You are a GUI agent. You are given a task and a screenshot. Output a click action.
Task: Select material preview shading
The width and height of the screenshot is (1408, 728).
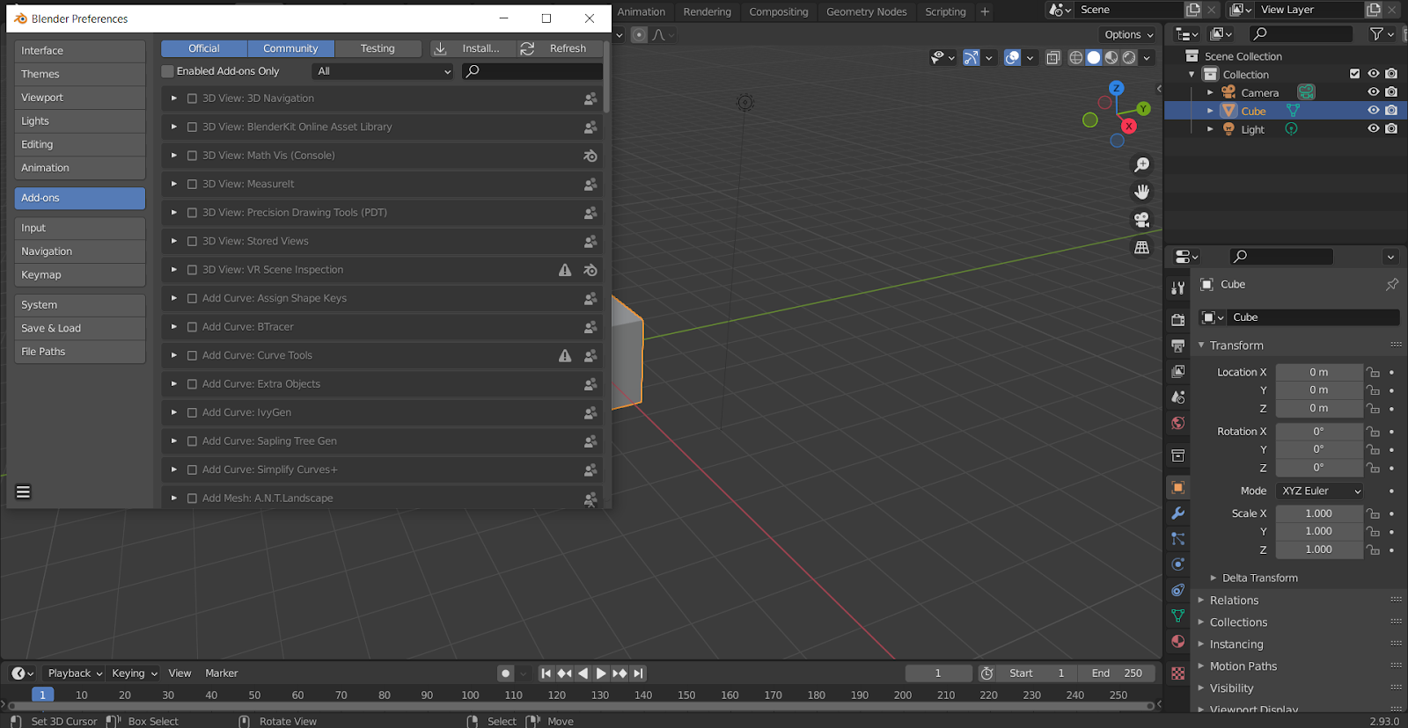[x=1111, y=57]
